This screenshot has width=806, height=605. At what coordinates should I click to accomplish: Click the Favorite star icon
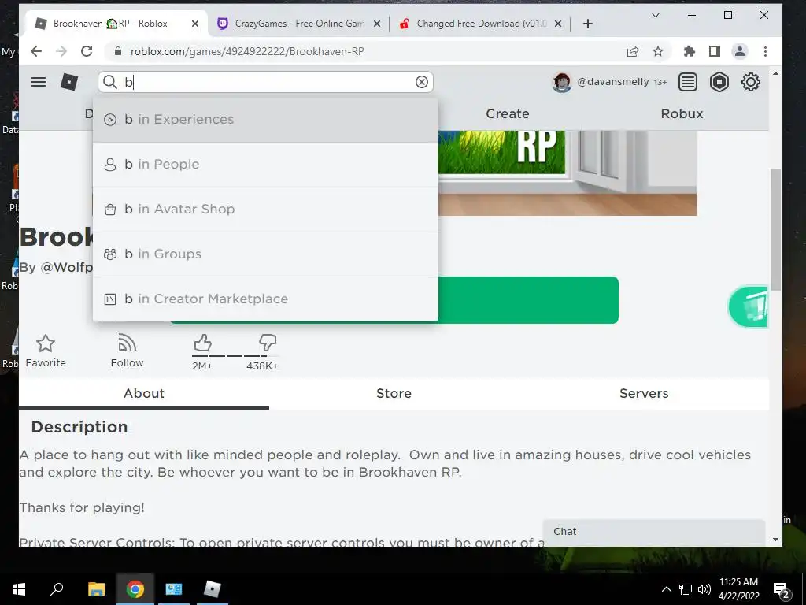point(45,343)
